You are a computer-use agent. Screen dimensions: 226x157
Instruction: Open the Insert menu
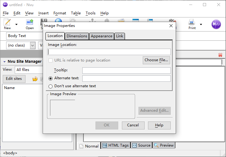coord(43,13)
